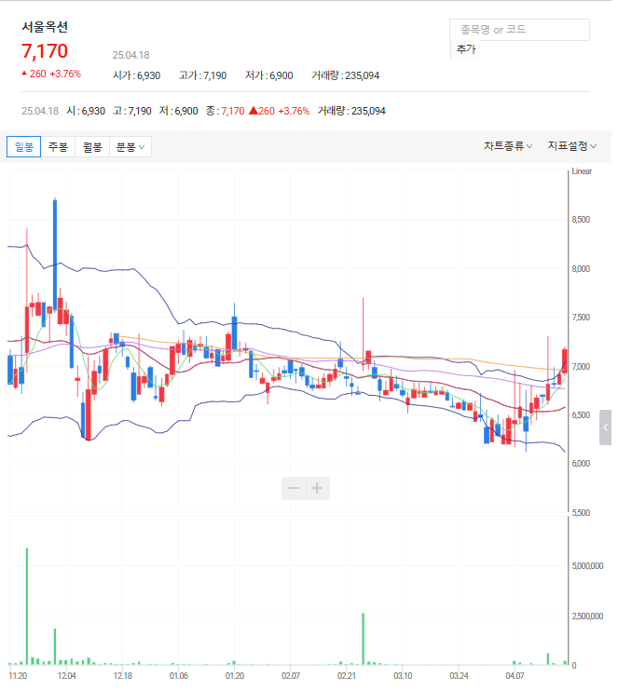This screenshot has height=691, width=618.
Task: Click the 7,000 price axis label
Action: point(581,367)
